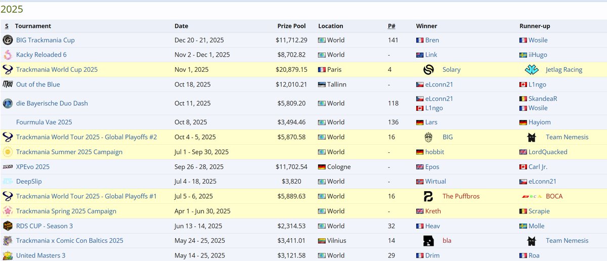View Drim's player page
607x261 pixels.
(x=432, y=255)
